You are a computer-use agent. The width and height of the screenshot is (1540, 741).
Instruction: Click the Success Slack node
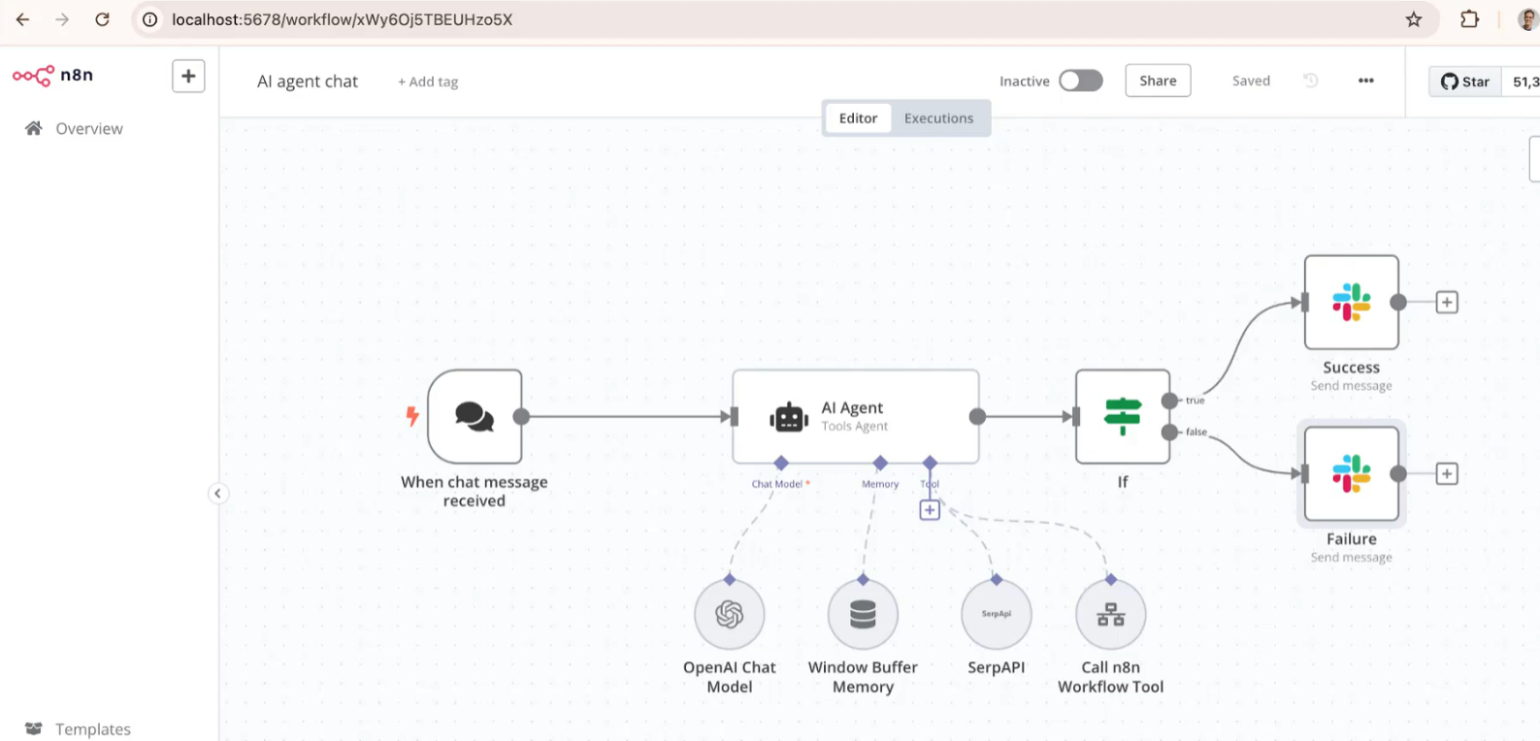coord(1351,303)
